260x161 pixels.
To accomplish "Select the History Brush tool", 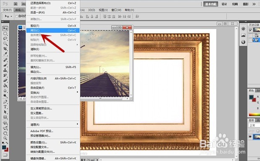I will click(5, 75).
